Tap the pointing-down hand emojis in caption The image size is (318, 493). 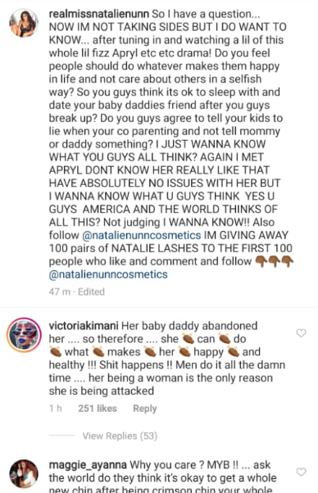coord(274,261)
